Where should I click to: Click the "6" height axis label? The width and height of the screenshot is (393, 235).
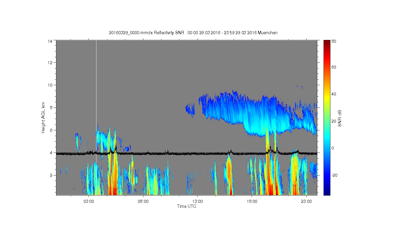click(x=51, y=130)
